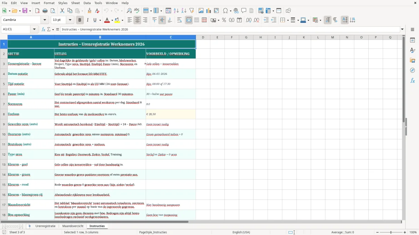Click 100% zoom level
Screen dimensions: 419x235
413,232
